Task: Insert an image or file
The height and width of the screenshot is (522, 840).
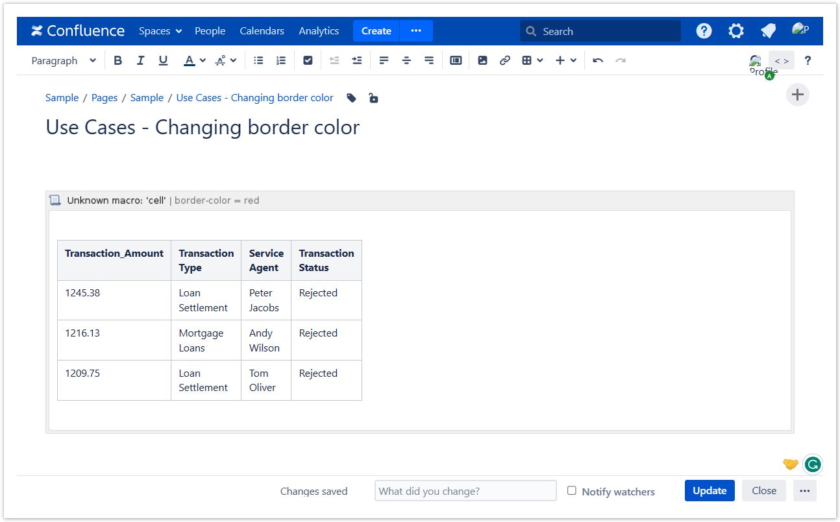Action: (x=482, y=60)
